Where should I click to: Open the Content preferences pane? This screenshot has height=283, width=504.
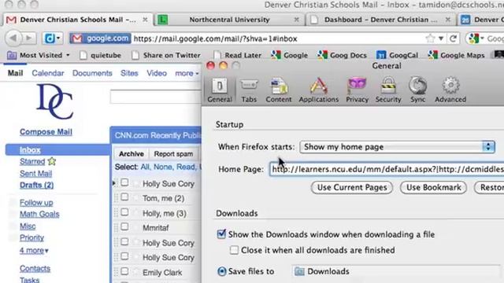[278, 90]
